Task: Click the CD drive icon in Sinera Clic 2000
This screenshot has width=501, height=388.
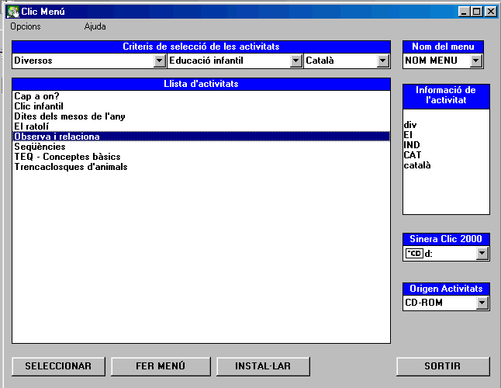Action: [x=413, y=253]
